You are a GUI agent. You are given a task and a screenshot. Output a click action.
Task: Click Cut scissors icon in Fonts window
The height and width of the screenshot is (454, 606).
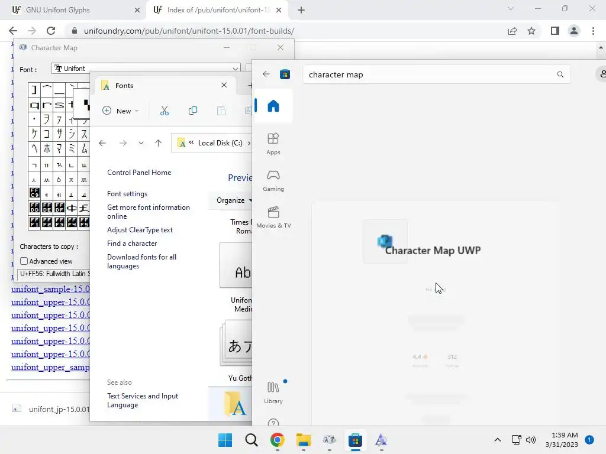point(165,111)
